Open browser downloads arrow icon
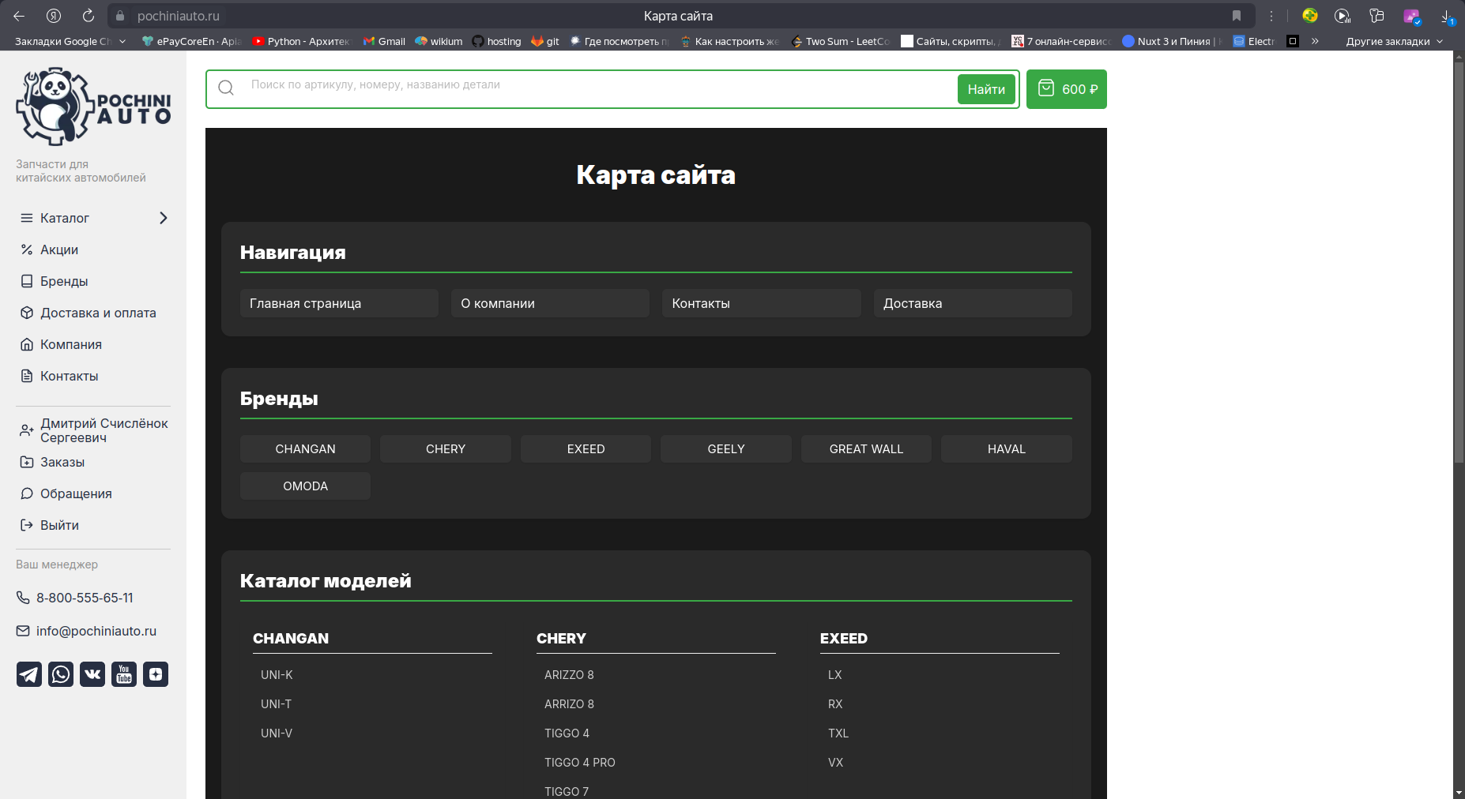The width and height of the screenshot is (1465, 799). [1447, 16]
